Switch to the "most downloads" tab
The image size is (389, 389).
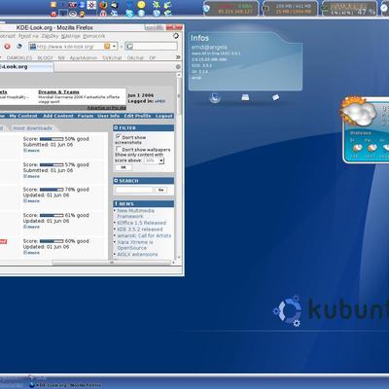(x=32, y=128)
